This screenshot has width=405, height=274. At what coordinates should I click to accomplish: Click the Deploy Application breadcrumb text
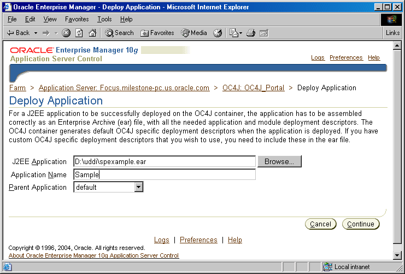pos(326,88)
